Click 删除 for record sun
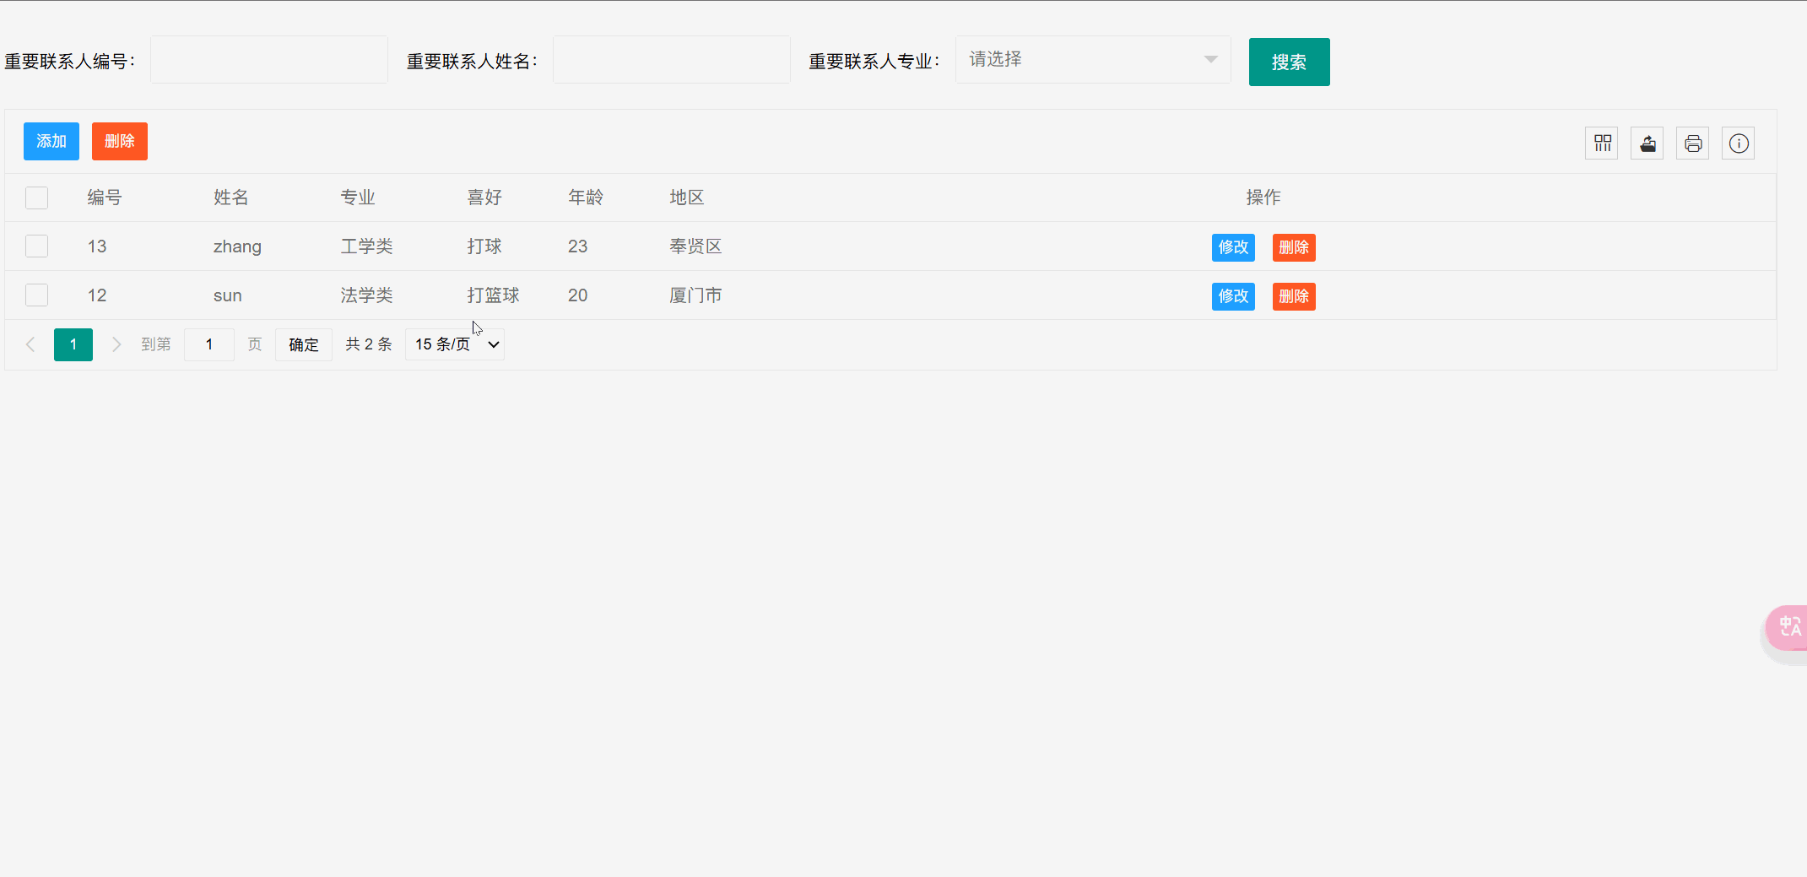 [1294, 296]
